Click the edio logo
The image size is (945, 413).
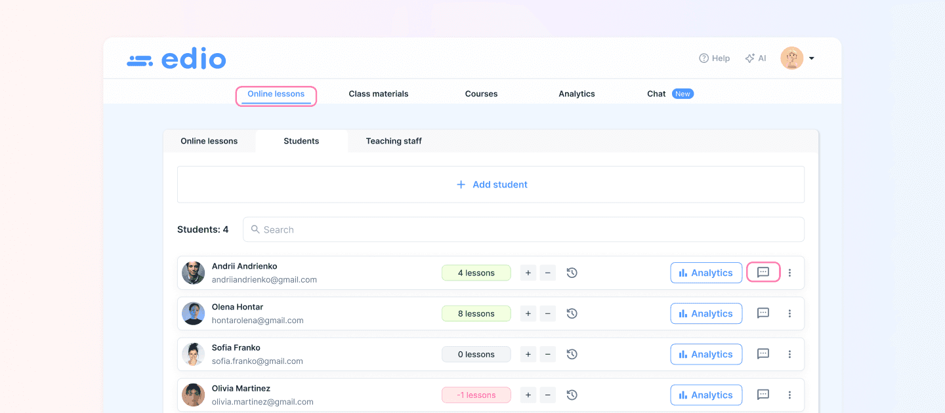point(176,58)
